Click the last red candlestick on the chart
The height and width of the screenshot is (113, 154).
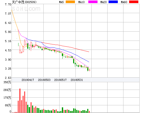coord(89,70)
